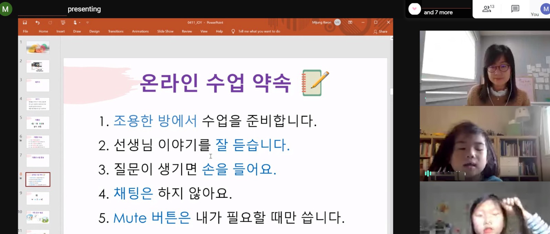Click the 'and 7 more' participants label
The height and width of the screenshot is (234, 550).
coord(438,12)
